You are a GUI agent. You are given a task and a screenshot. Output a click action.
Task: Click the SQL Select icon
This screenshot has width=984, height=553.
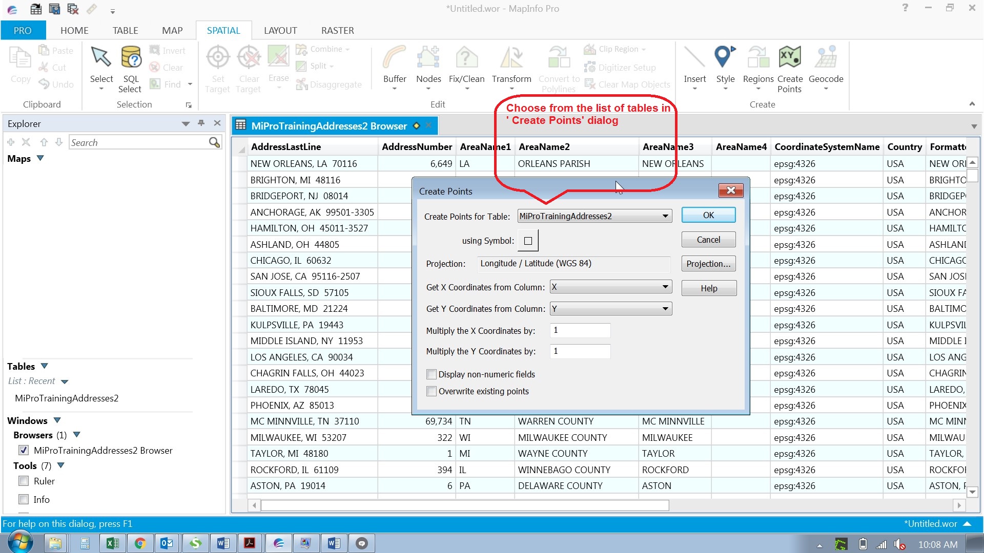tap(131, 57)
